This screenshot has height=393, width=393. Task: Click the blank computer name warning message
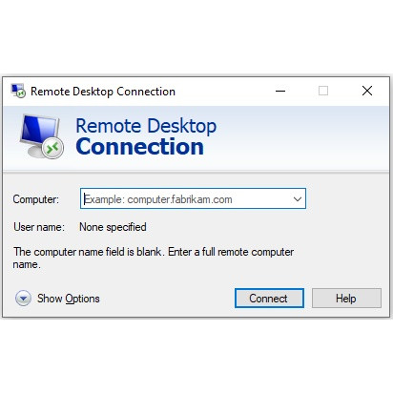point(154,258)
